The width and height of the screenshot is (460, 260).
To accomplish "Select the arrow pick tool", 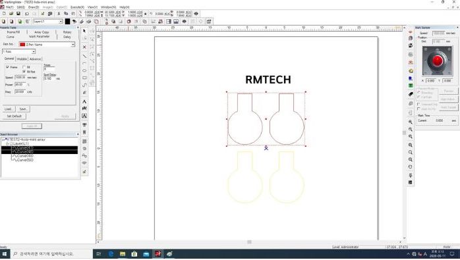I will [84, 31].
